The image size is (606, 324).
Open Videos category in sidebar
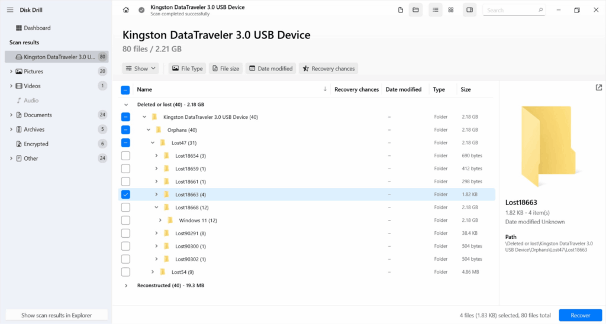[32, 86]
